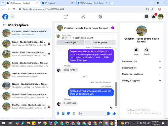Reload the page

[14, 9]
